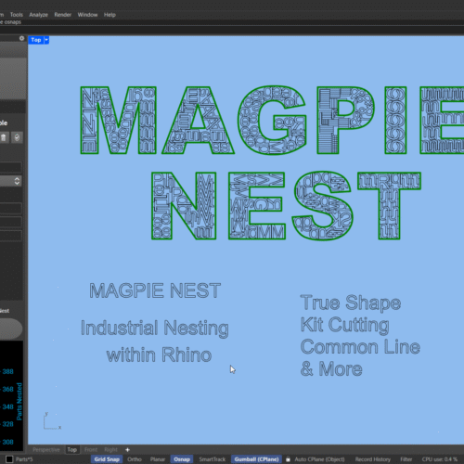The height and width of the screenshot is (464, 464).
Task: Open the Analyze menu
Action: 38,15
